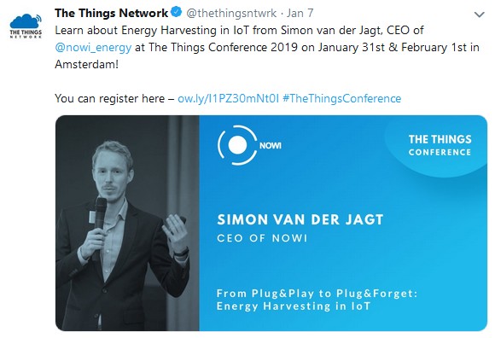
Task: Click the SIMON VAN DER JAGT heading
Action: (300, 219)
